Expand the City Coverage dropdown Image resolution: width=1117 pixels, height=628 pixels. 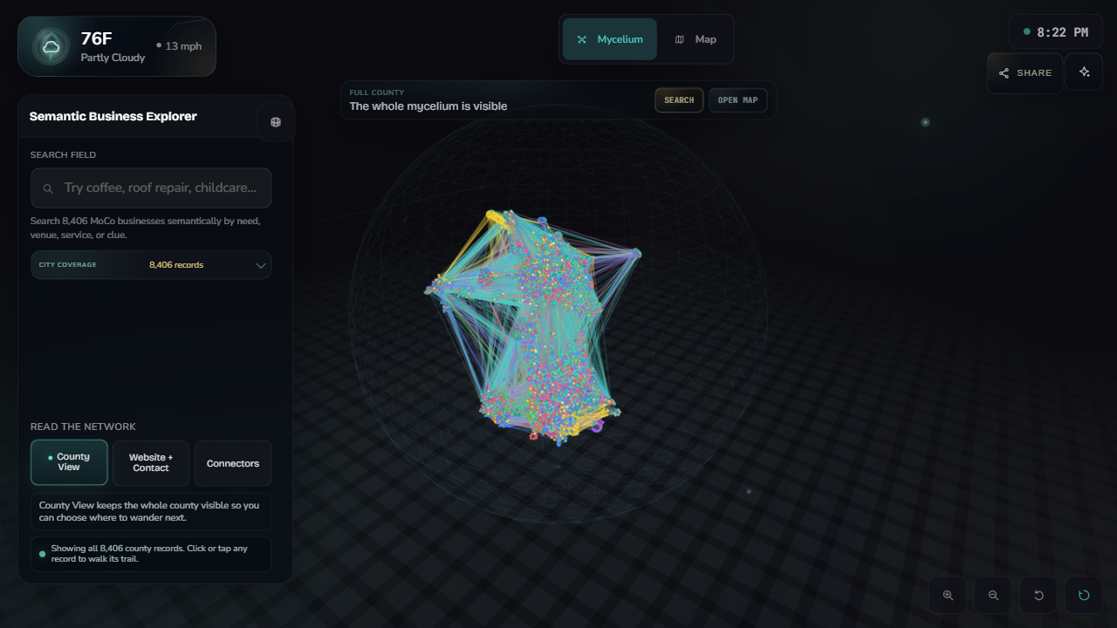[151, 265]
